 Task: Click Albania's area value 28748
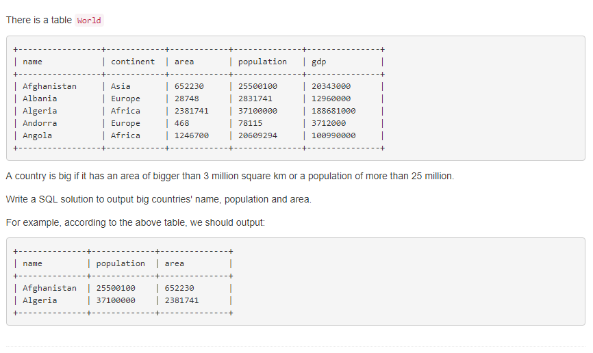pos(186,99)
